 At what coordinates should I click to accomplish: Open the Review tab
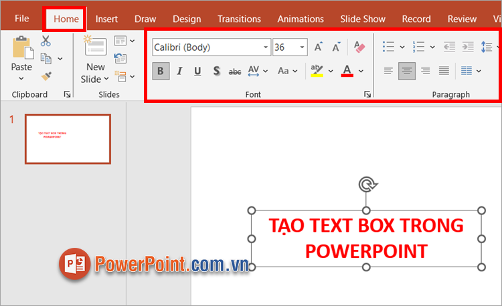(462, 19)
